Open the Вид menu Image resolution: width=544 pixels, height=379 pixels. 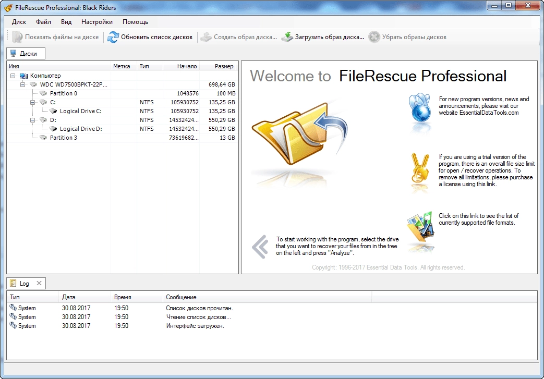(x=66, y=22)
